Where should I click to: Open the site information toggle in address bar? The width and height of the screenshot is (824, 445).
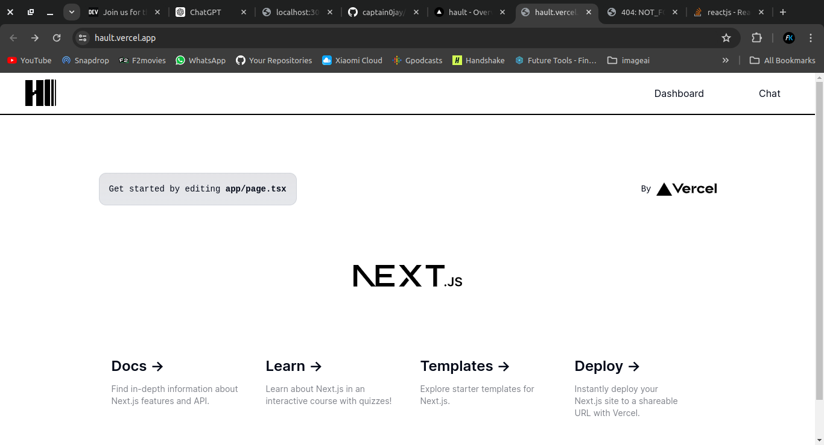click(82, 37)
